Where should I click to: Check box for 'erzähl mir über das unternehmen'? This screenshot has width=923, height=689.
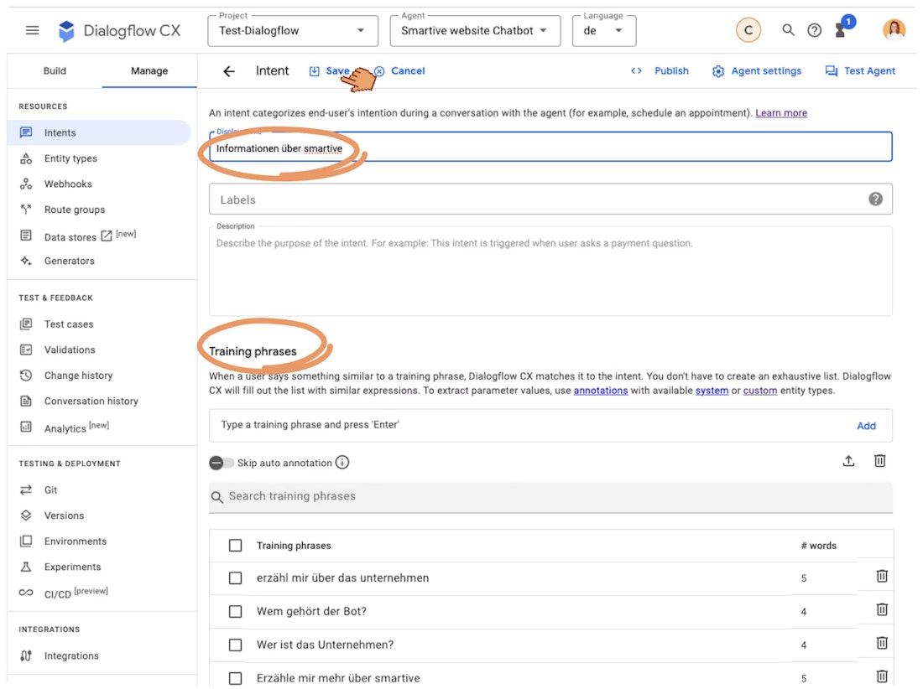click(236, 578)
